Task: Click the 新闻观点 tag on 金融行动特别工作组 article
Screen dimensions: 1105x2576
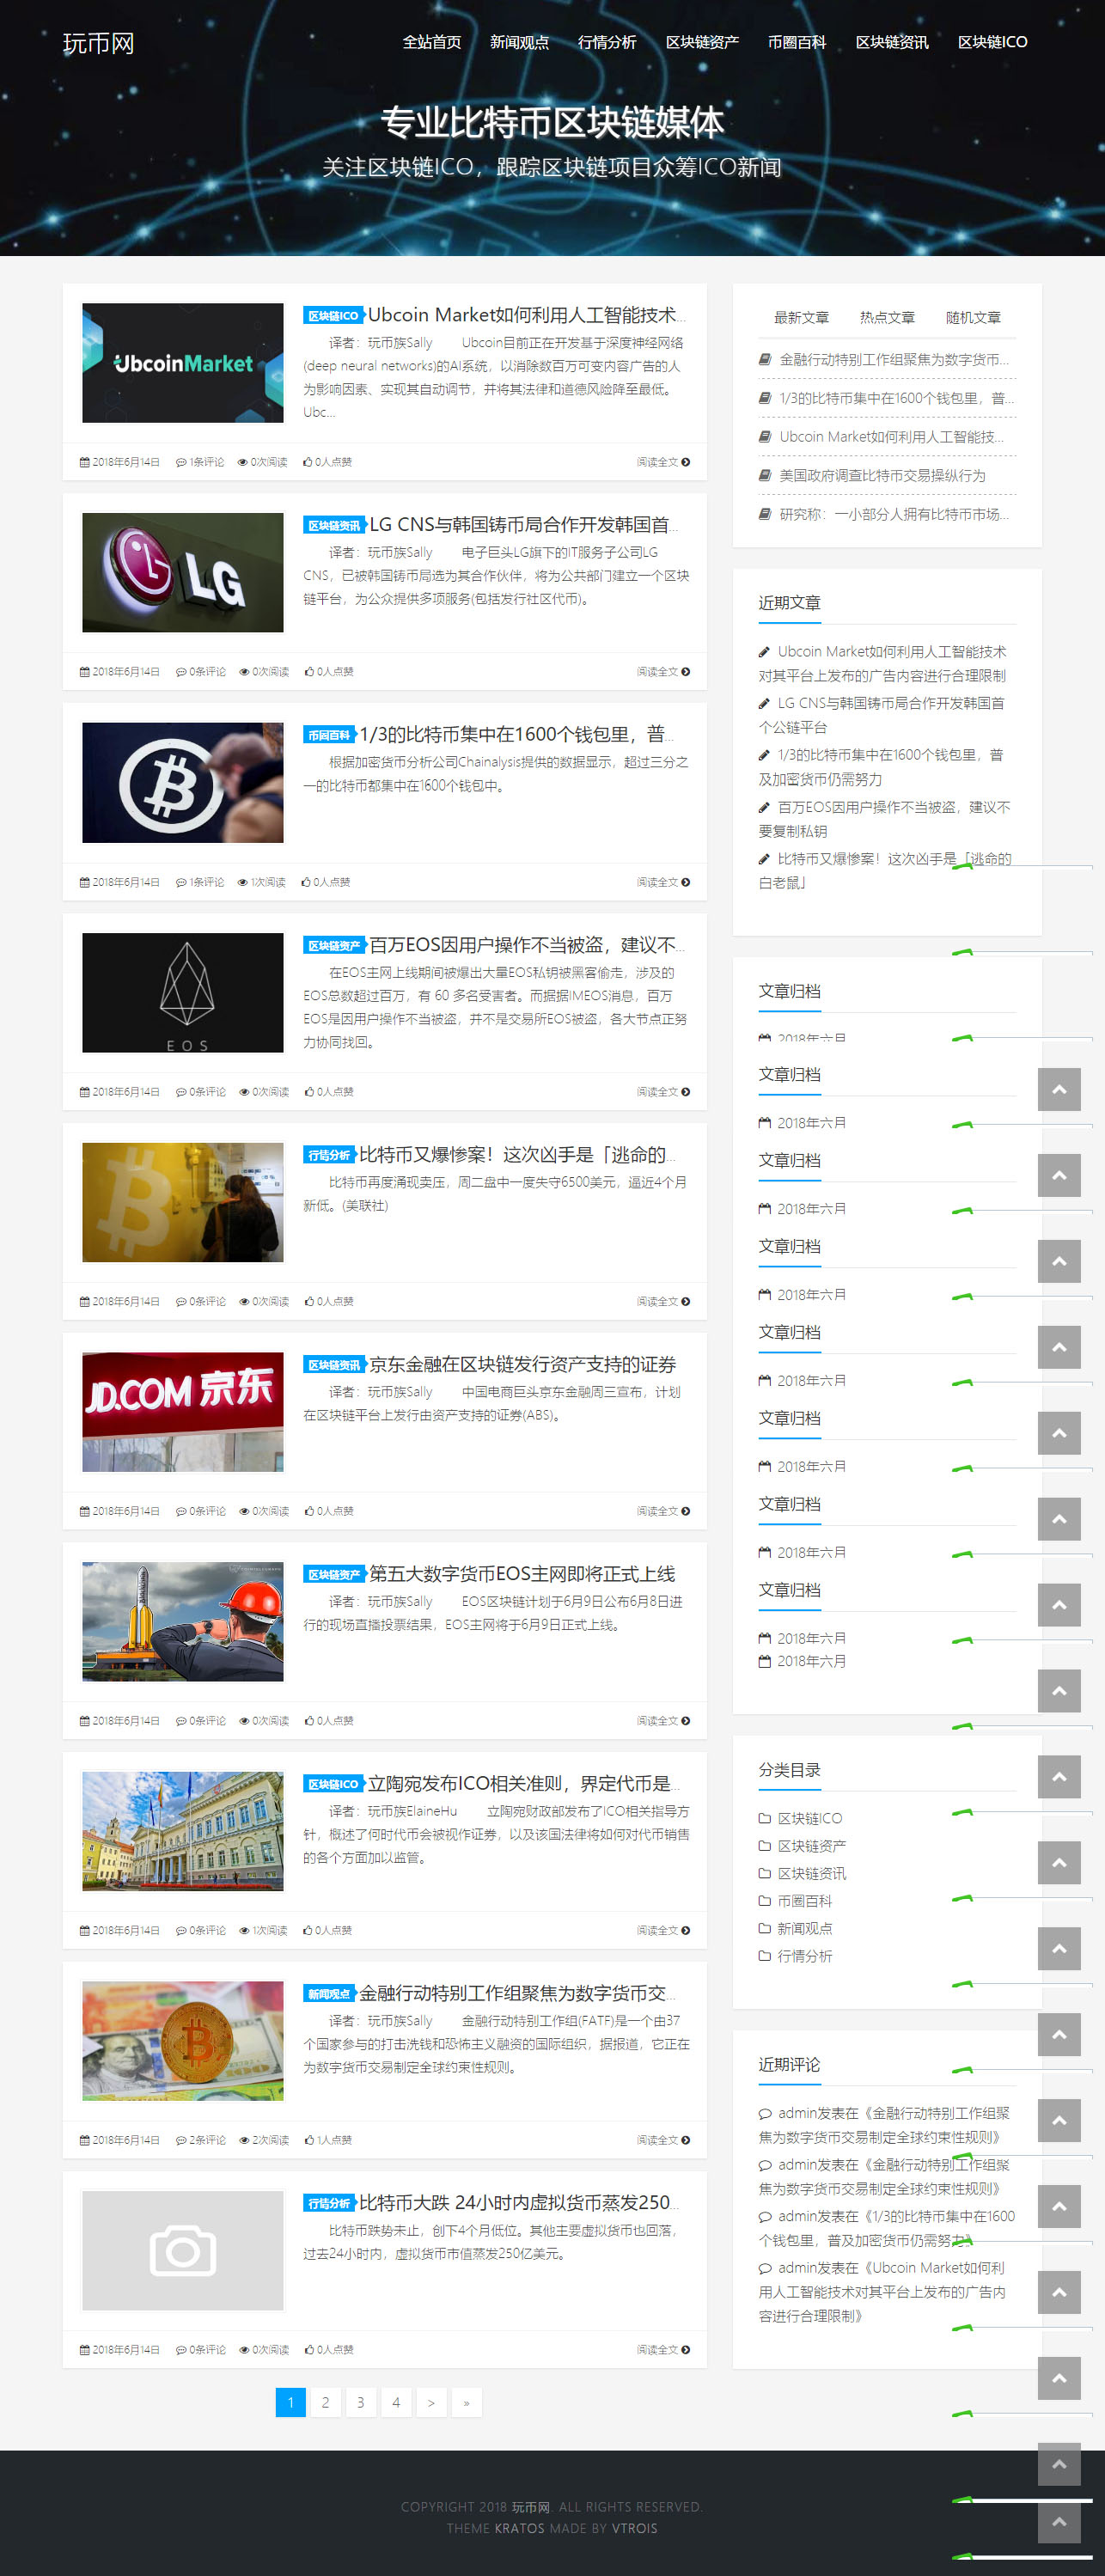Action: click(329, 1994)
